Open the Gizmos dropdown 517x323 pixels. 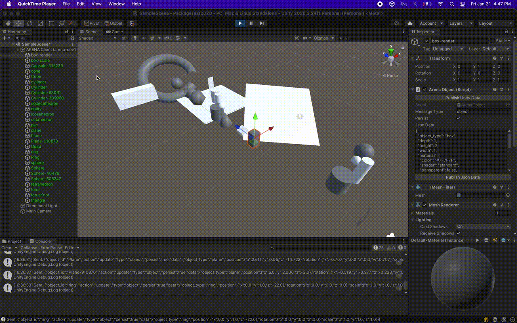pos(324,38)
